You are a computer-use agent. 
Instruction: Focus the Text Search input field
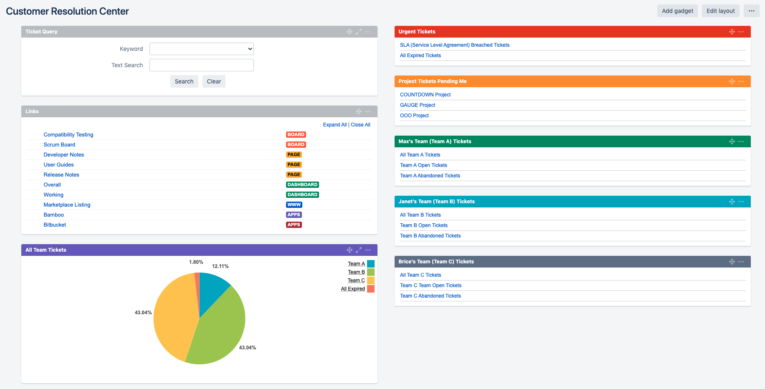click(x=202, y=65)
